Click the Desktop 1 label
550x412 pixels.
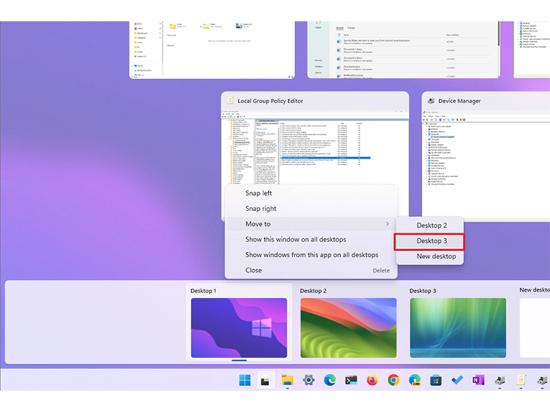pos(203,290)
